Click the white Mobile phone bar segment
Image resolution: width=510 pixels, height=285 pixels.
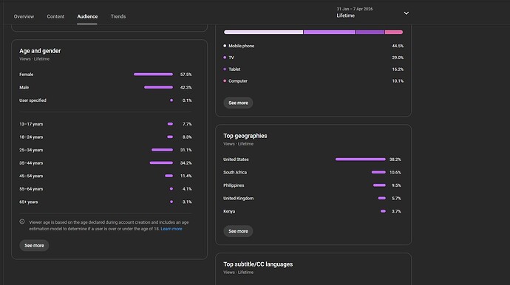point(263,32)
